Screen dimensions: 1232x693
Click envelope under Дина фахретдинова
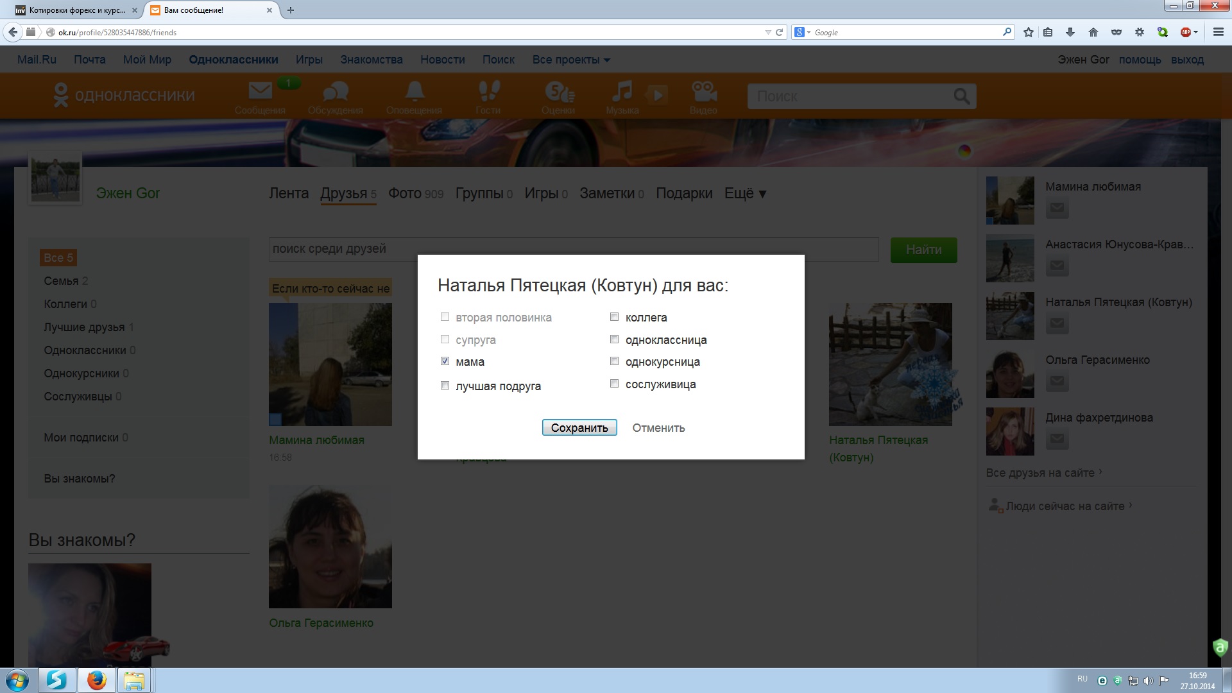pyautogui.click(x=1057, y=440)
